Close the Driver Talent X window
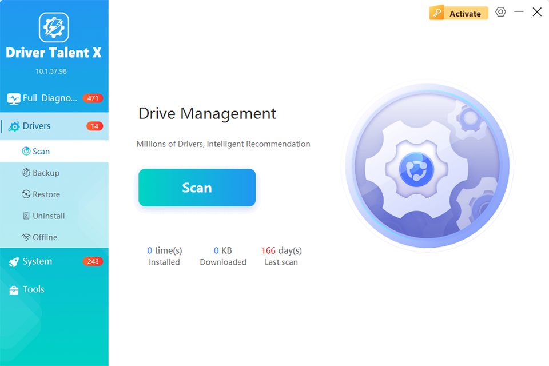 click(537, 12)
